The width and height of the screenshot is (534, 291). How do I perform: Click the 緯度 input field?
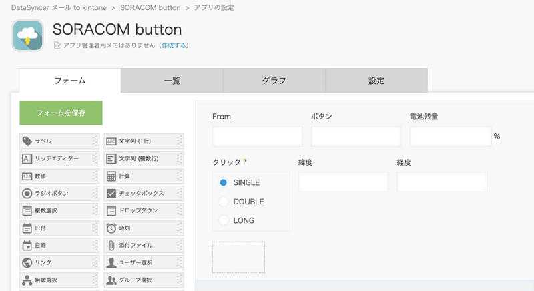tap(343, 182)
